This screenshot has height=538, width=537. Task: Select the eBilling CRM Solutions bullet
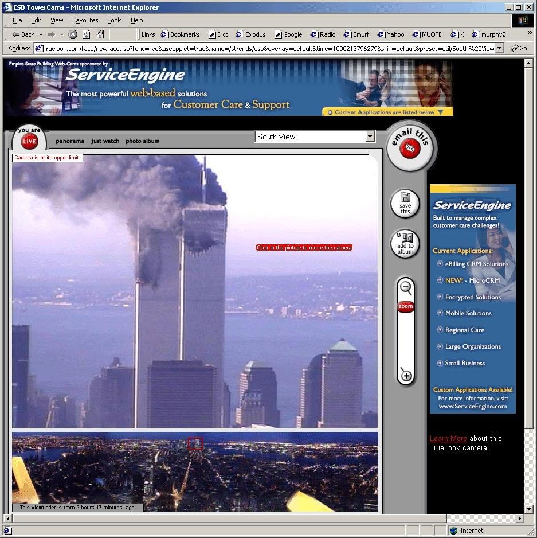point(440,263)
